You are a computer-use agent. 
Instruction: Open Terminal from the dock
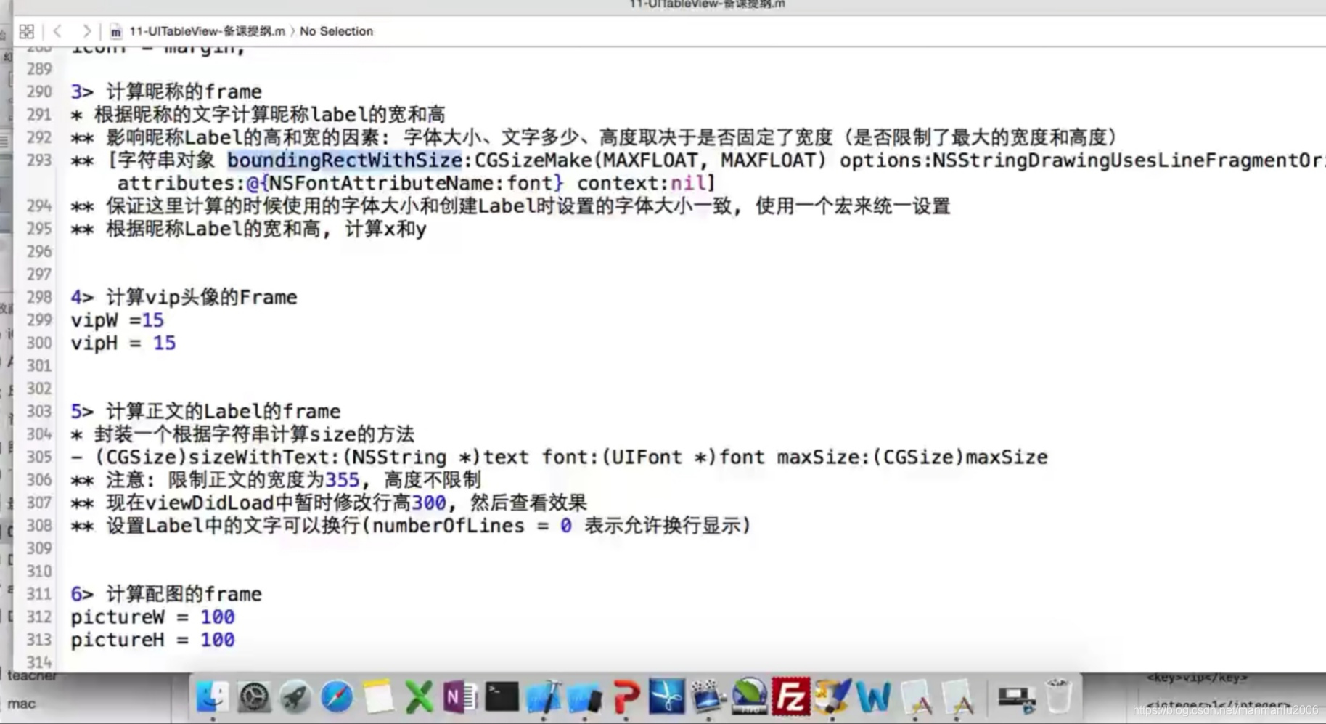point(502,697)
